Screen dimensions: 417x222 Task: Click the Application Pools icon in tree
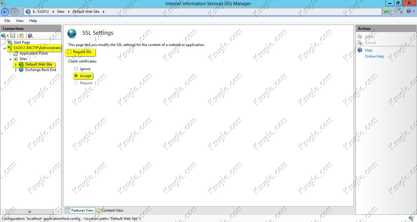point(16,53)
